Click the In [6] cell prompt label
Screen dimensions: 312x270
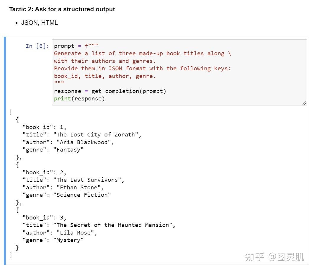coord(37,46)
